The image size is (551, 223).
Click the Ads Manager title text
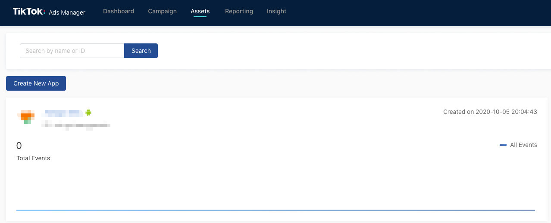[67, 12]
